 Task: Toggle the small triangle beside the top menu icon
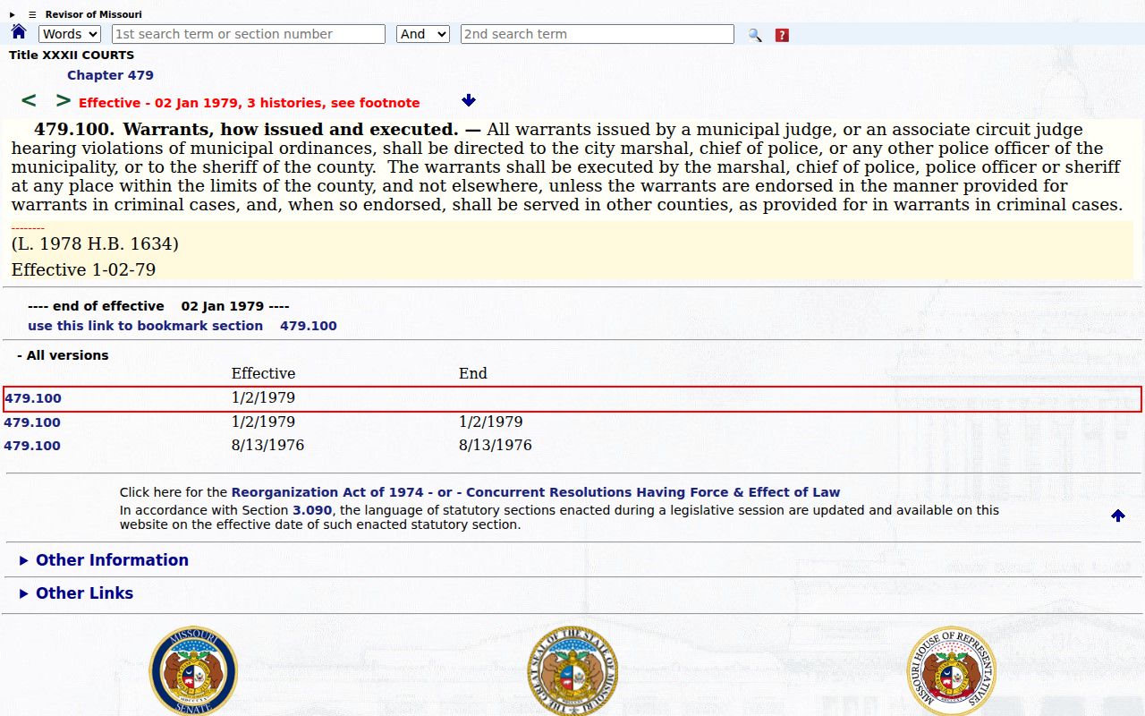click(x=13, y=14)
